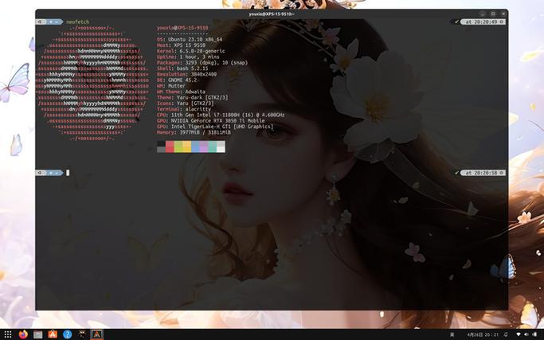
Task: Click the Ubuntu ASCII art logo
Action: point(92,83)
